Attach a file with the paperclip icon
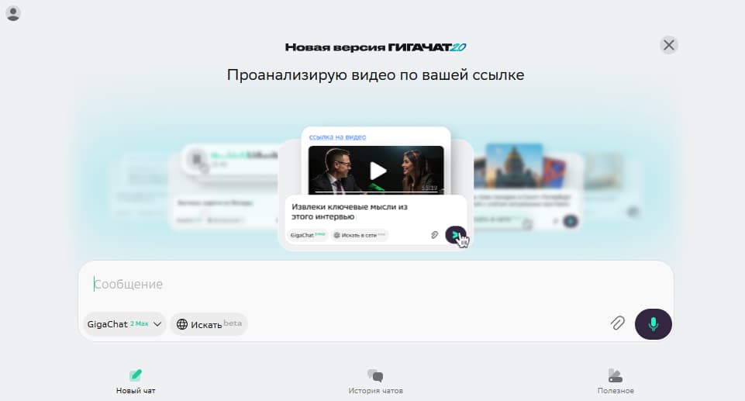 [x=617, y=323]
